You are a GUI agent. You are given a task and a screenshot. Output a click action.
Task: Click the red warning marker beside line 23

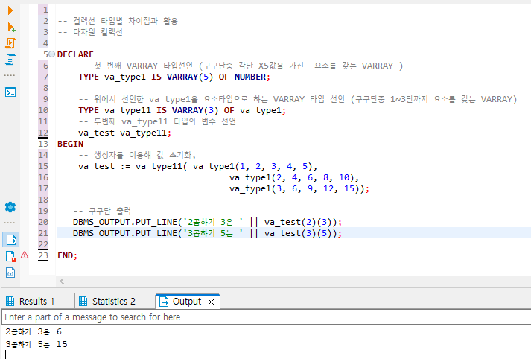coord(25,255)
